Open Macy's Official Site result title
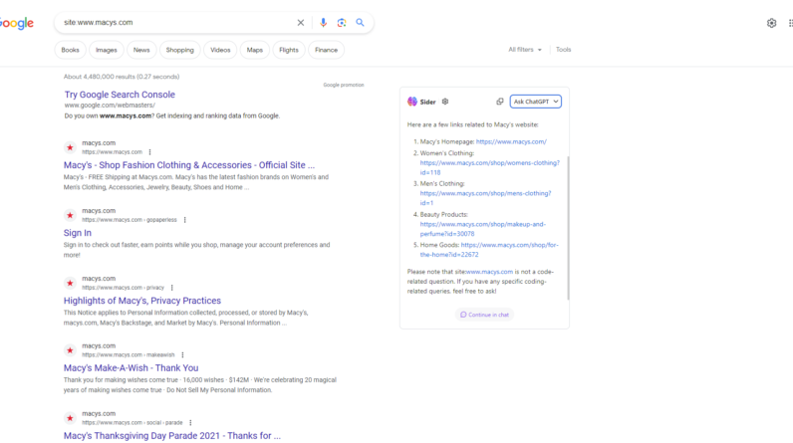The image size is (793, 443). (x=189, y=165)
